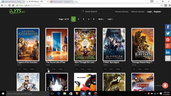Image resolution: width=171 pixels, height=96 pixels.
Task: Click the address bar URL
Action: [29, 5]
